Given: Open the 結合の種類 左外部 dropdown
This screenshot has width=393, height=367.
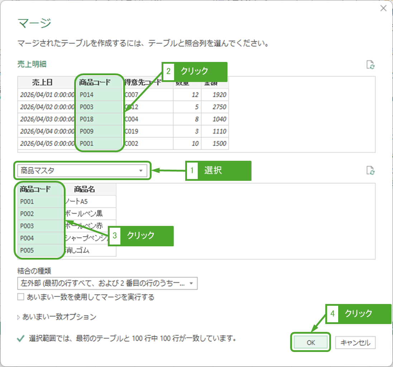Looking at the screenshot, I should [x=107, y=284].
